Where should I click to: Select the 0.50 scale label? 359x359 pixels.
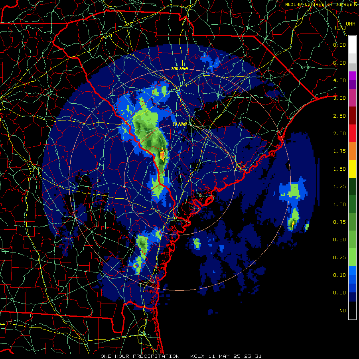pyautogui.click(x=339, y=240)
